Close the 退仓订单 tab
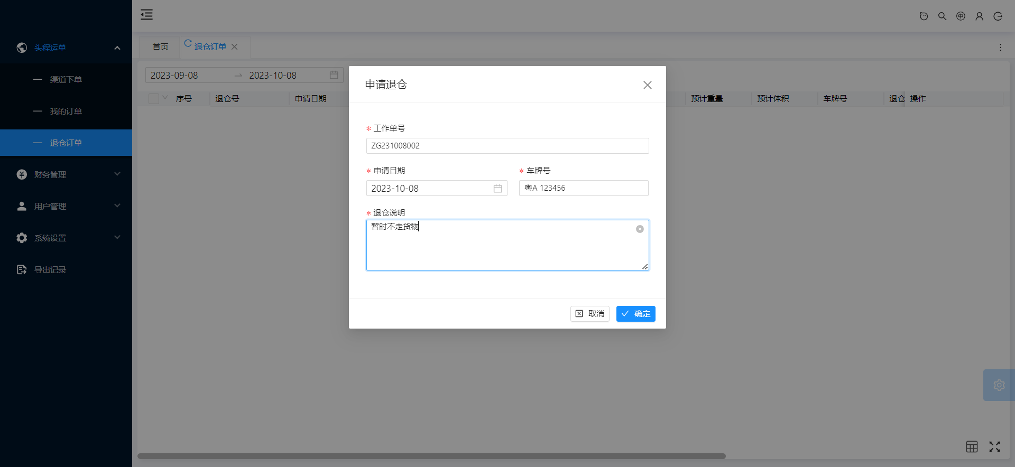The width and height of the screenshot is (1015, 467). point(234,47)
